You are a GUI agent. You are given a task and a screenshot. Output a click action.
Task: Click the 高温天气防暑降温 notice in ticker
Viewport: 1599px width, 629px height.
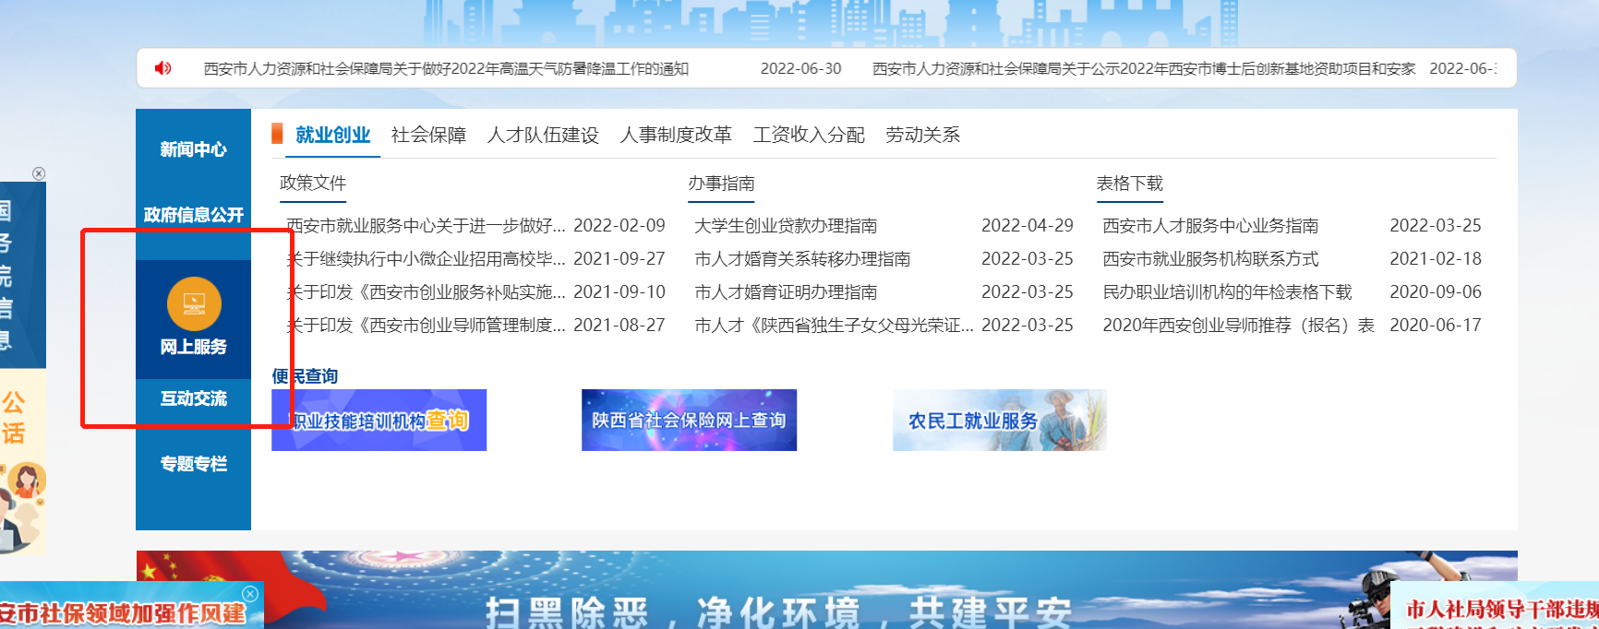[446, 69]
